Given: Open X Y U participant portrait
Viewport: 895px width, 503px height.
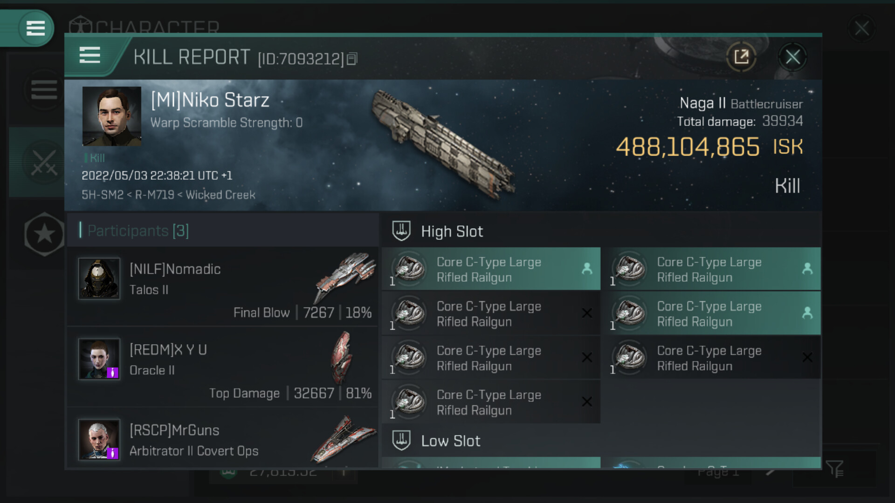Looking at the screenshot, I should pos(99,359).
